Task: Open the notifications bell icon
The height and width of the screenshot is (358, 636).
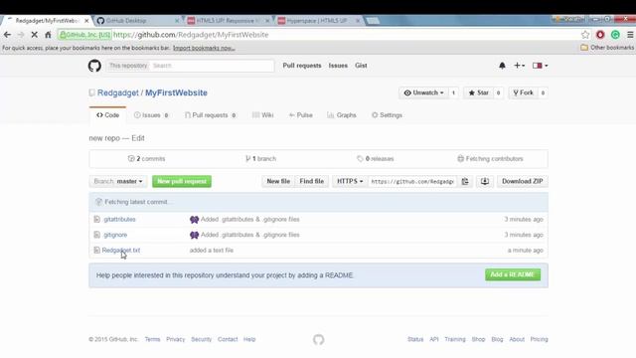Action: point(502,66)
